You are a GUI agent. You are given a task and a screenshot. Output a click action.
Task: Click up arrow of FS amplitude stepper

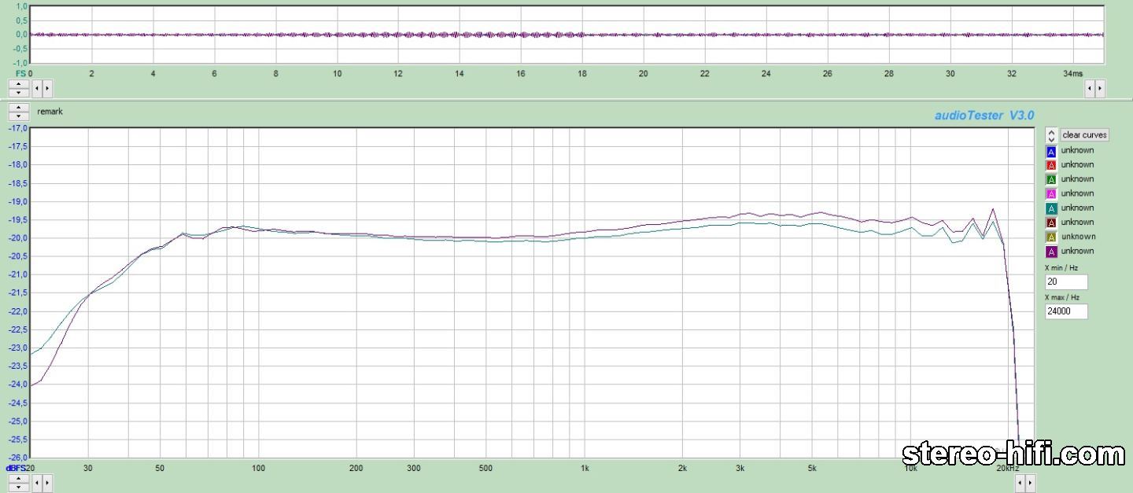[x=19, y=83]
